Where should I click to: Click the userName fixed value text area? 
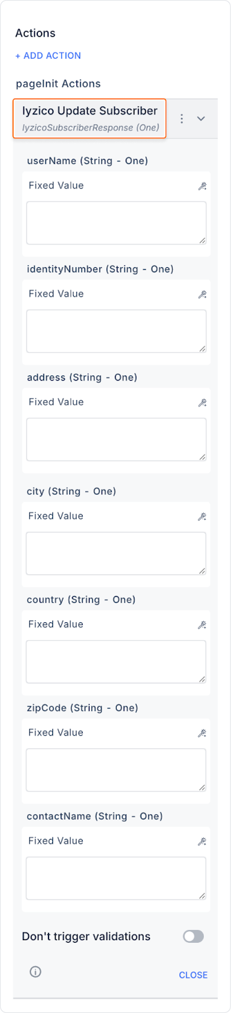pos(116,223)
